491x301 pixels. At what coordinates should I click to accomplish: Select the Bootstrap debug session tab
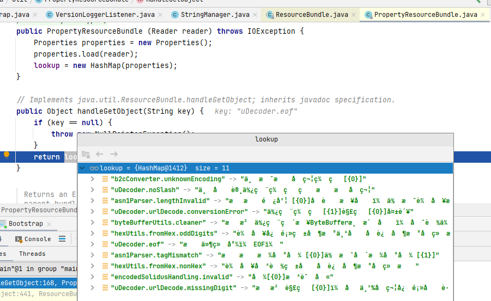click(26, 224)
